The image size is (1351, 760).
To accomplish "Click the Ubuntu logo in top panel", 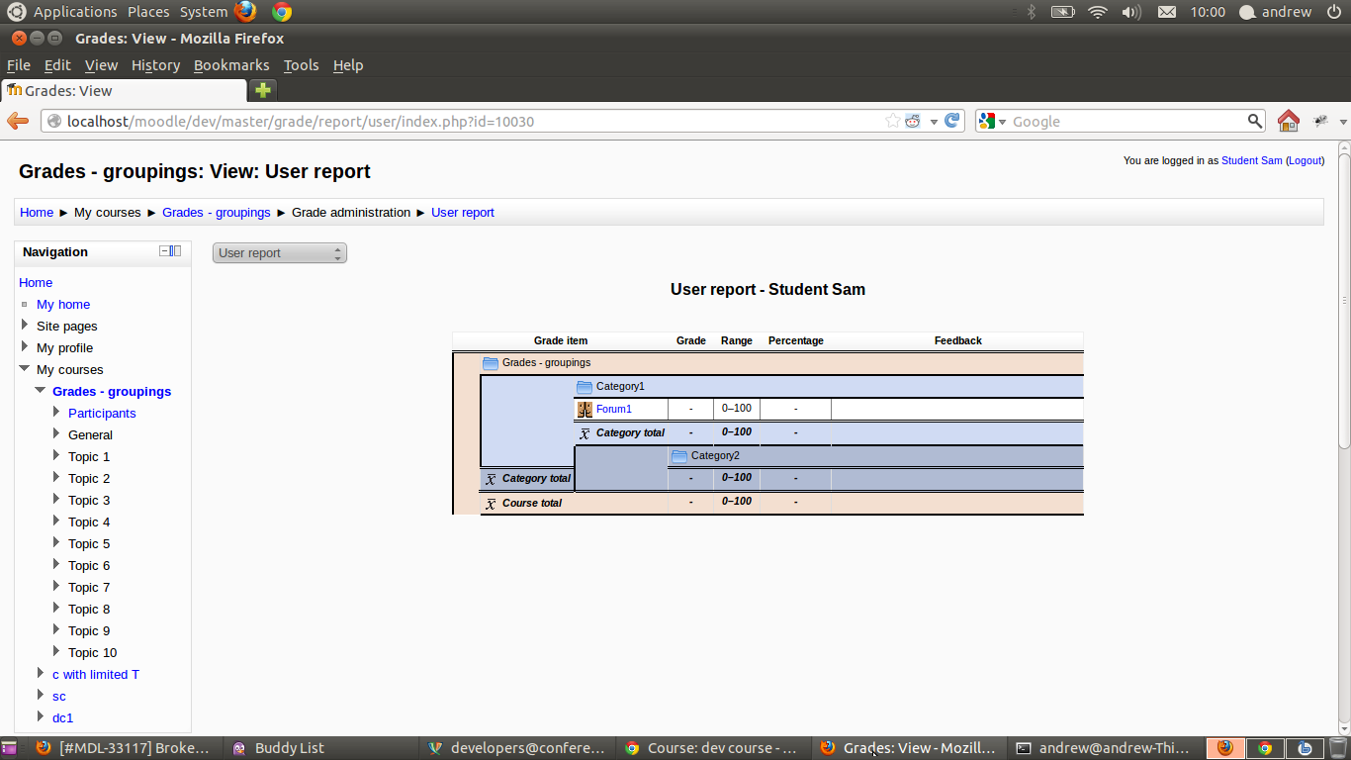I will click(17, 12).
